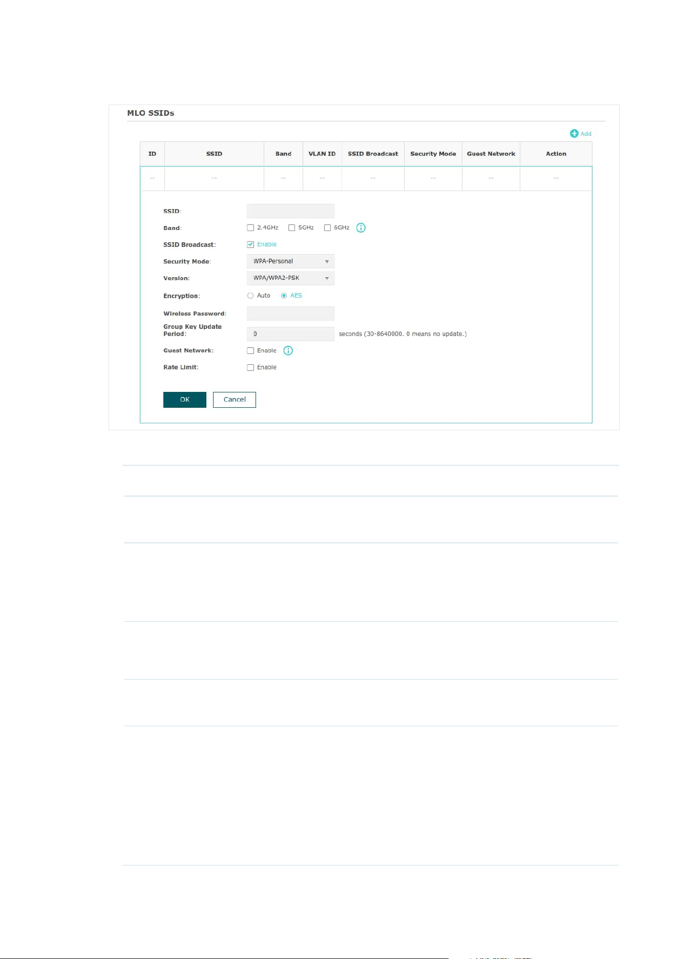
Task: Open the Security Mode WPA-Personal dropdown
Action: 290,261
